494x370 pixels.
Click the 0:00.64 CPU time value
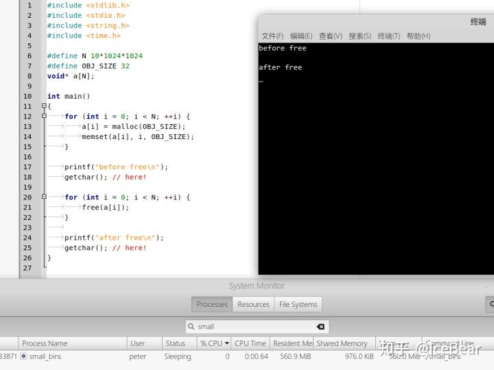(x=256, y=356)
